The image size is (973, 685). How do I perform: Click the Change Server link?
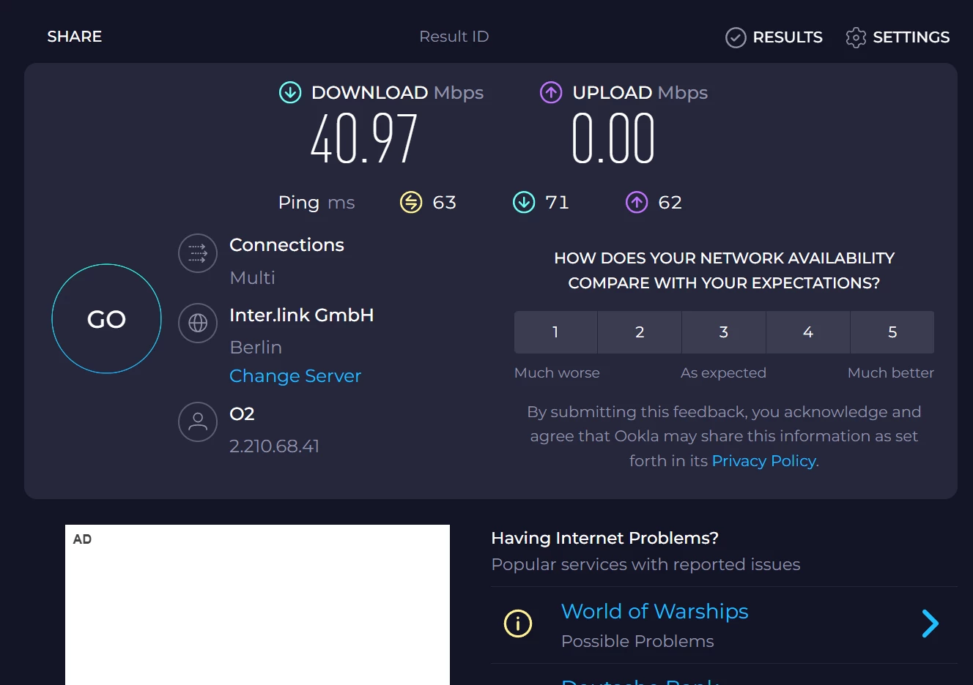(x=295, y=376)
